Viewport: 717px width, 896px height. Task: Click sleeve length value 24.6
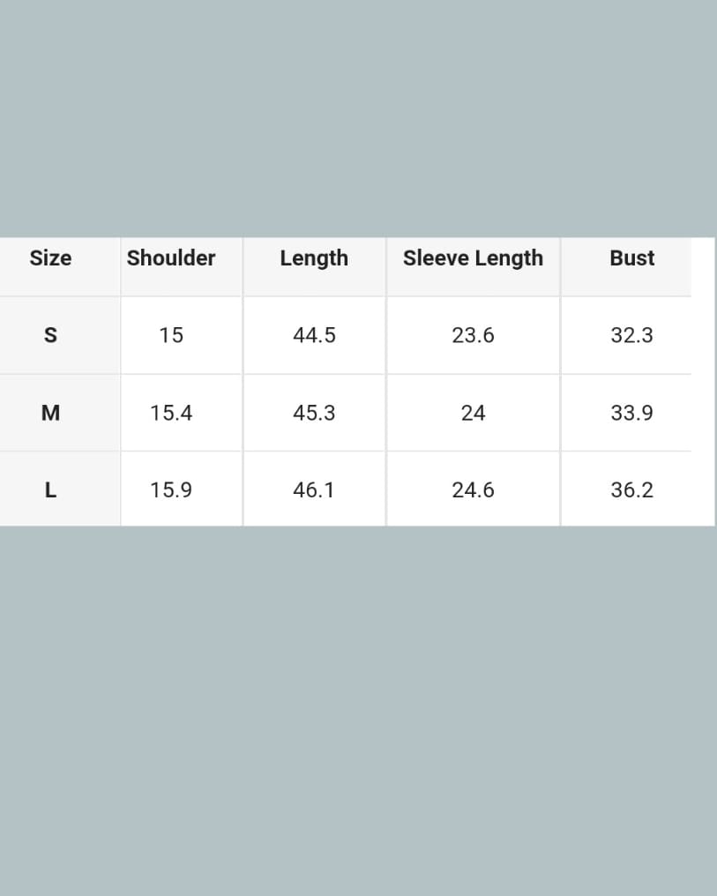tap(473, 490)
